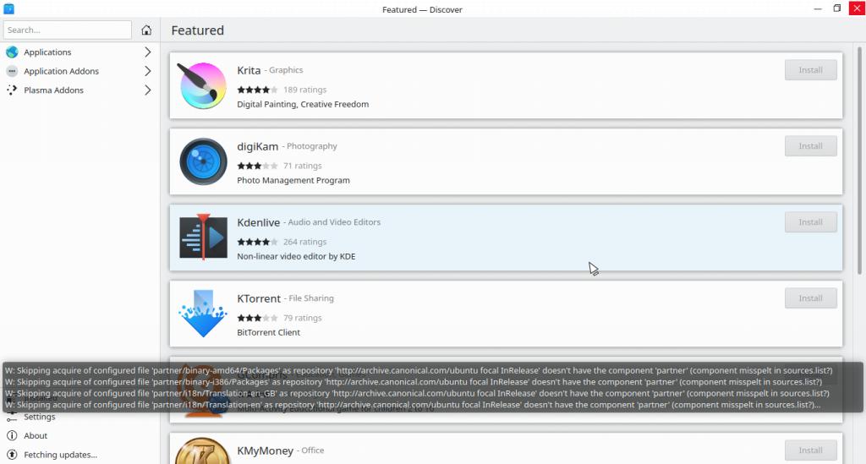Click the '264 ratings' text

(304, 242)
